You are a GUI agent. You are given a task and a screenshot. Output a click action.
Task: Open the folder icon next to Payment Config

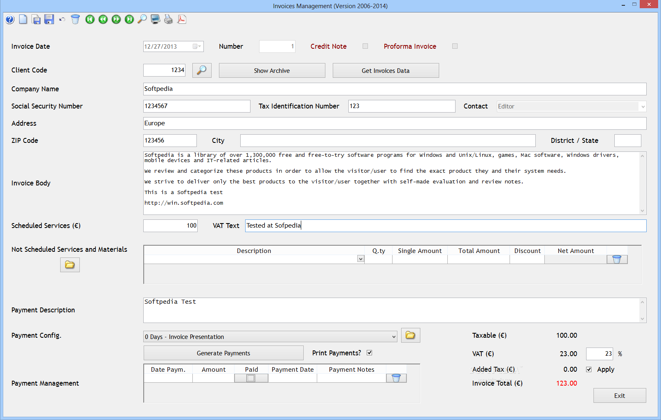[411, 335]
